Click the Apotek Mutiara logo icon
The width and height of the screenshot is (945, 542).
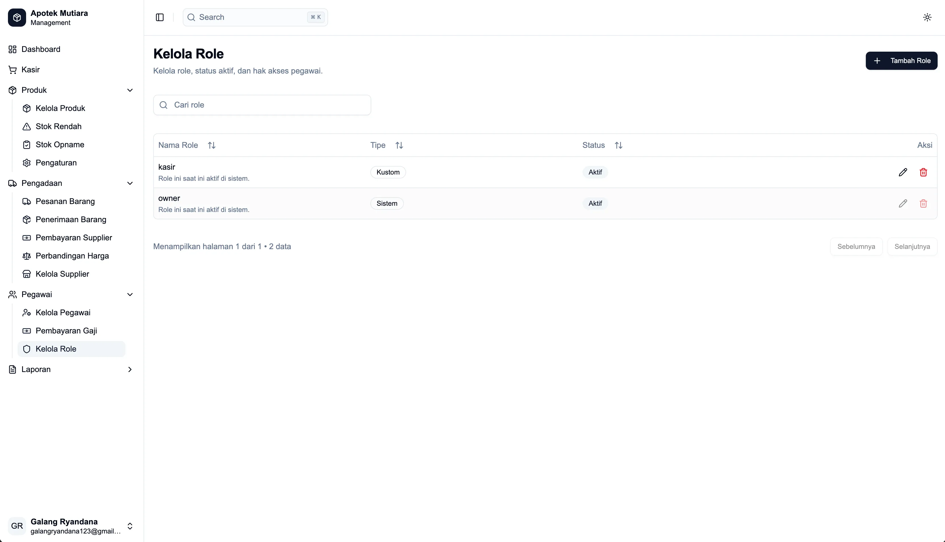click(17, 18)
